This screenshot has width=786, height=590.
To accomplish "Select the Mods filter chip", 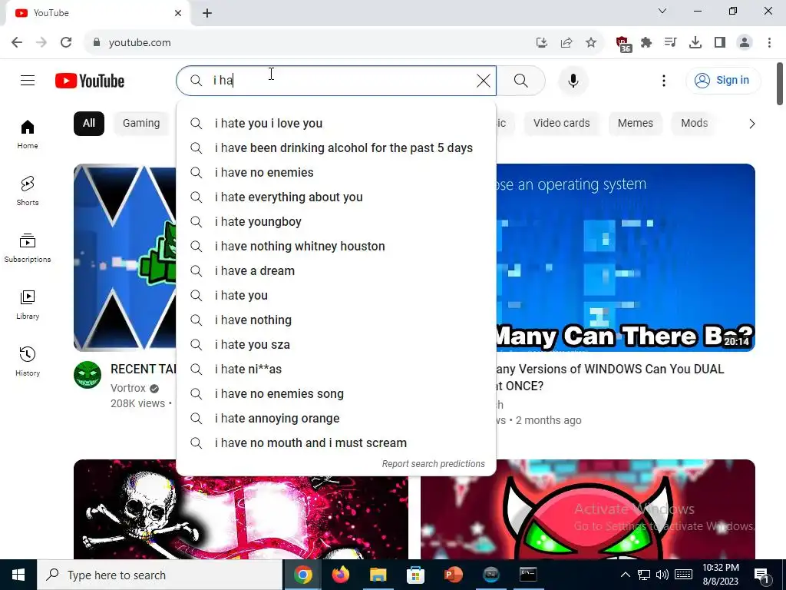I will 694,124.
